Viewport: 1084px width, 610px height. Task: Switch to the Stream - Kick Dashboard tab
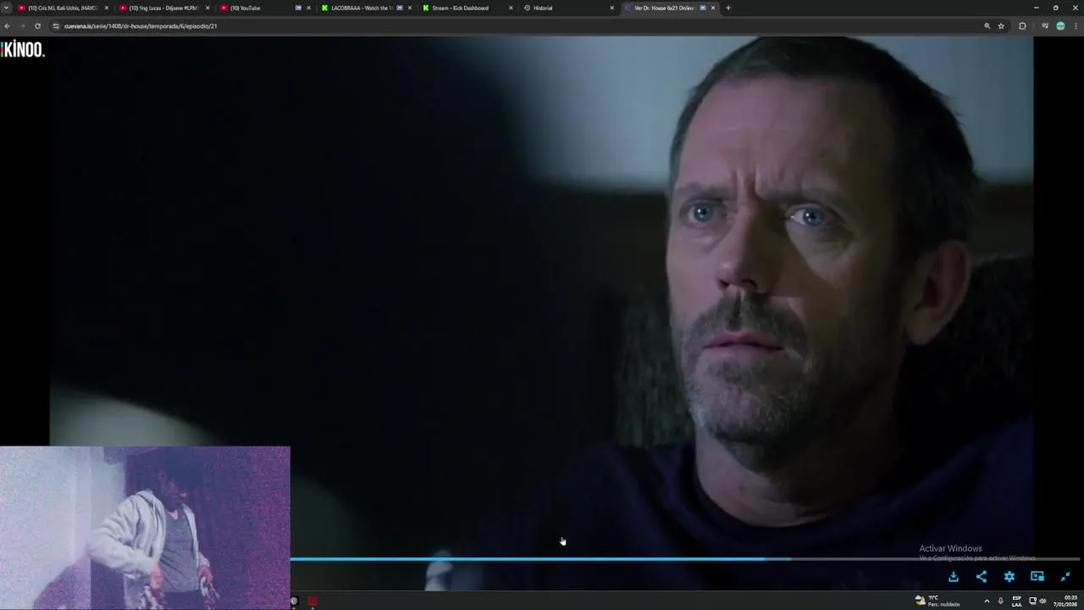pos(468,8)
